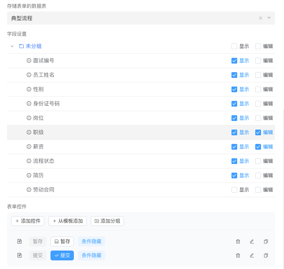Toggle 显示 for the whole 未分组 group

(x=234, y=46)
